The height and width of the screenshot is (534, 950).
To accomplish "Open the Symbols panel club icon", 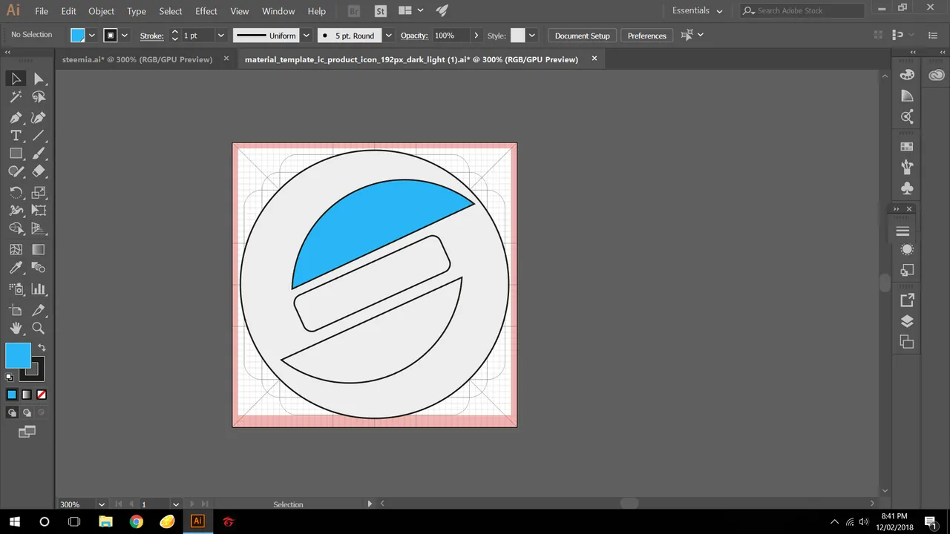I will click(907, 188).
